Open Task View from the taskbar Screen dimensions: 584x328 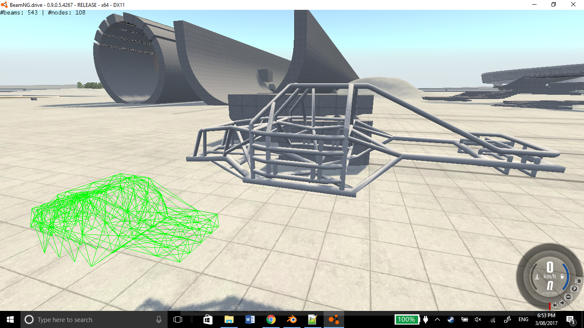point(178,319)
